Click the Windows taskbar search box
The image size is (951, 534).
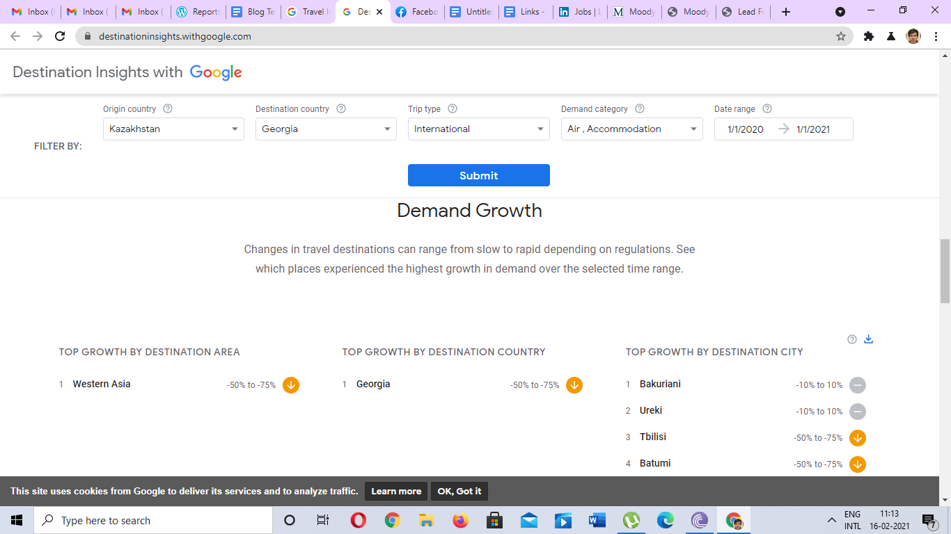click(x=153, y=520)
